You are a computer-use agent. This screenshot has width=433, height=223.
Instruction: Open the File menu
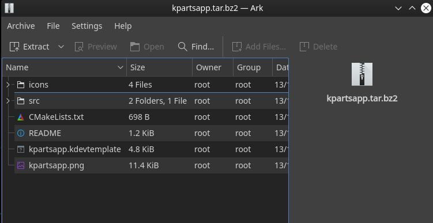click(53, 26)
